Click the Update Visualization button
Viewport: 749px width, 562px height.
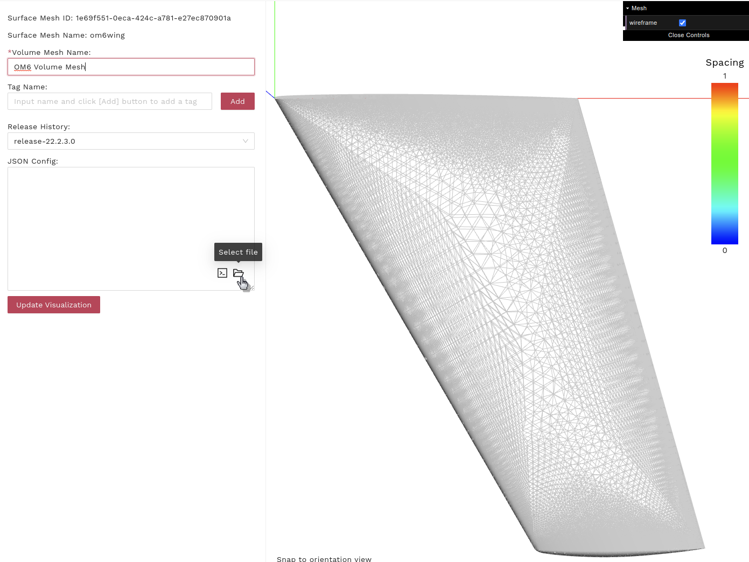point(54,305)
